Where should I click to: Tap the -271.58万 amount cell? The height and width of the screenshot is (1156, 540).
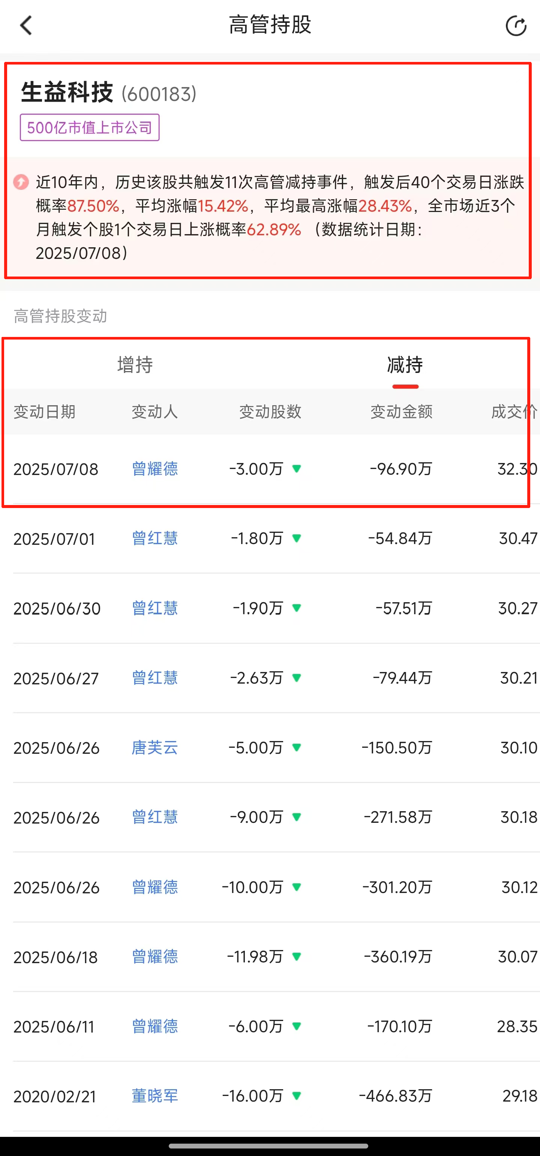click(398, 817)
